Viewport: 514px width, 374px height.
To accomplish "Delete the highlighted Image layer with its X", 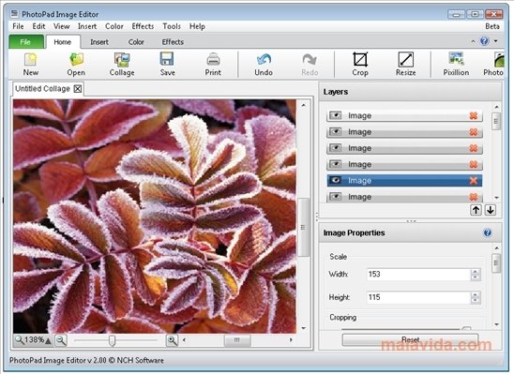I will click(x=474, y=181).
